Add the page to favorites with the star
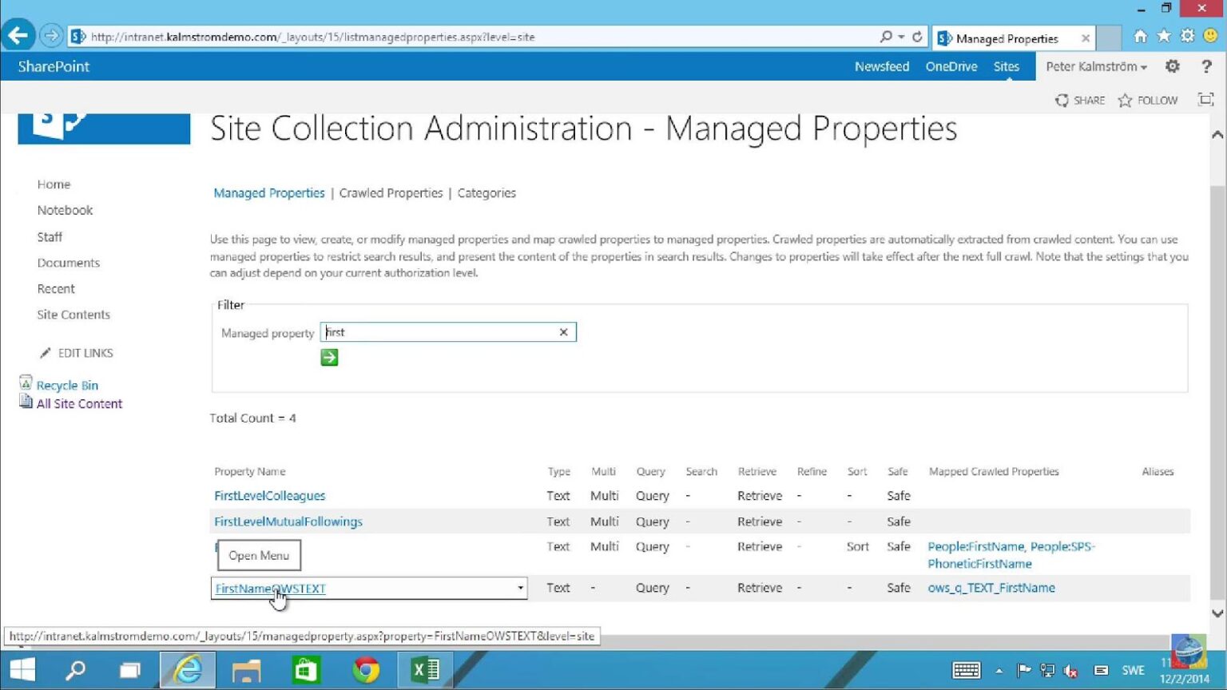Viewport: 1227px width, 690px height. (x=1164, y=37)
